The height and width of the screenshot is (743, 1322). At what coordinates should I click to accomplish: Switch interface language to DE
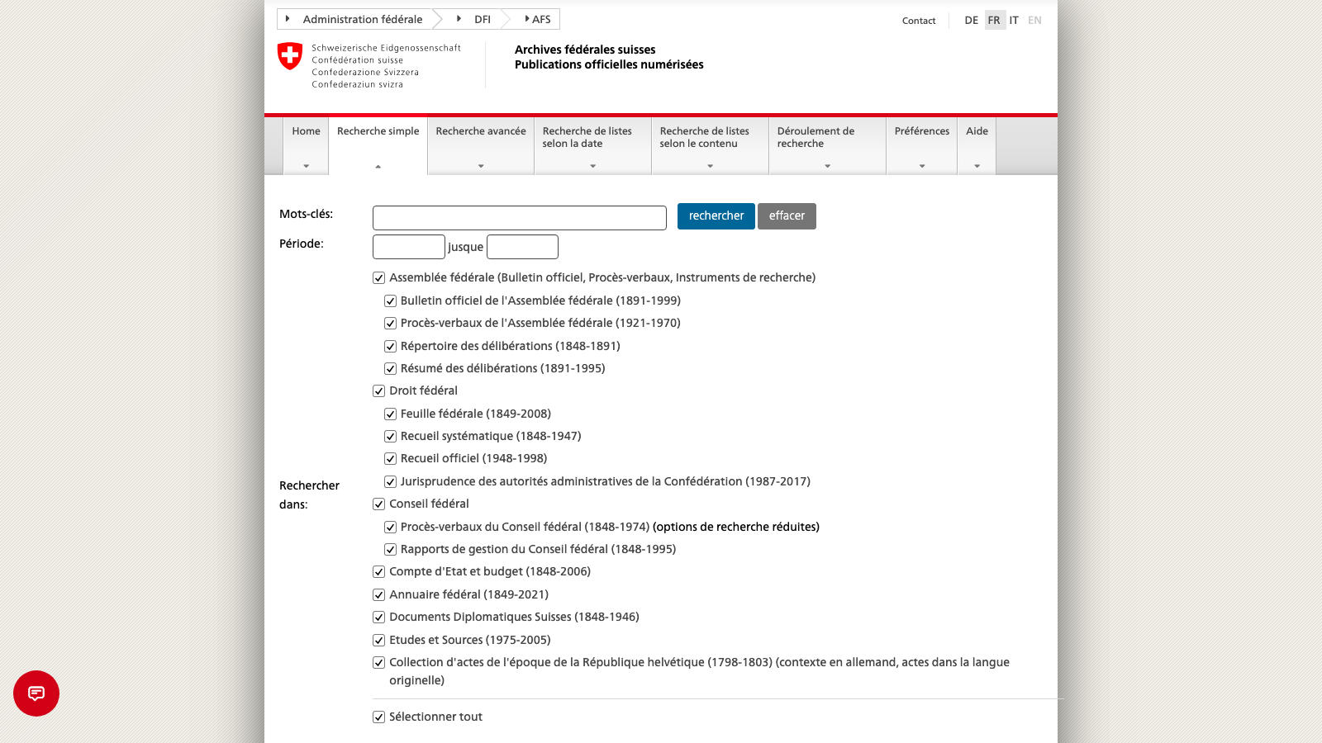[970, 20]
